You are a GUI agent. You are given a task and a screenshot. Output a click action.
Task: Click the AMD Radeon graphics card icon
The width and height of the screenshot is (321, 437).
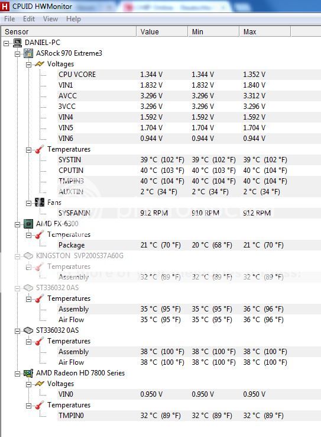[28, 373]
